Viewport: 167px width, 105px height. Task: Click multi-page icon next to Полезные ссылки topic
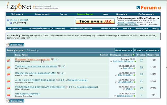(x=53, y=60)
